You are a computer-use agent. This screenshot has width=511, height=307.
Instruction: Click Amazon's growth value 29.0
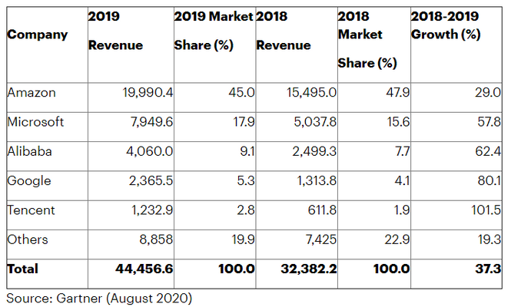488,93
